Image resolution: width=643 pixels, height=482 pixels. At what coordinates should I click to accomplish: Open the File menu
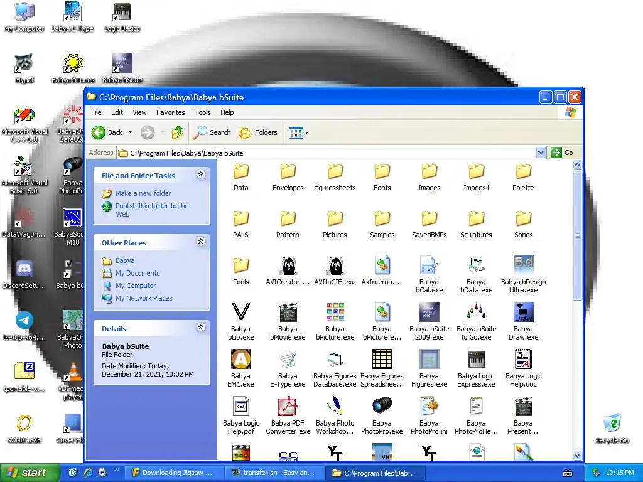[96, 112]
